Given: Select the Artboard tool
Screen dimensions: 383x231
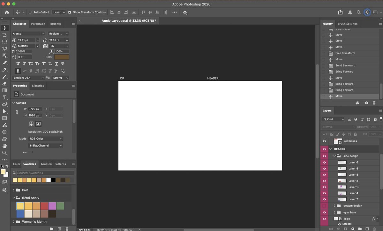Looking at the screenshot, I should tap(4, 35).
